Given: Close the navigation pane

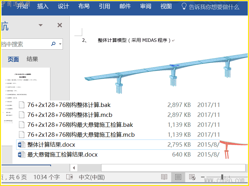Looking at the screenshot, I should click(x=60, y=25).
